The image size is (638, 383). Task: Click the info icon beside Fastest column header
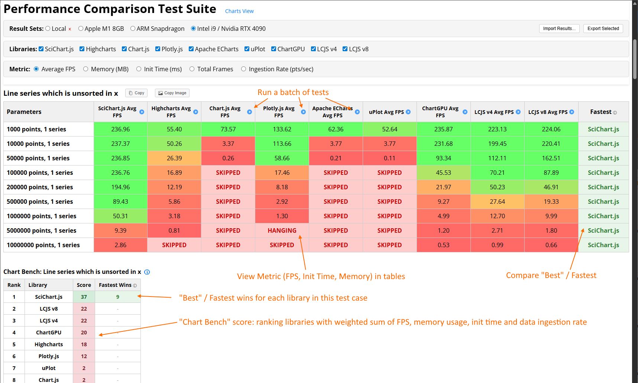pyautogui.click(x=615, y=112)
